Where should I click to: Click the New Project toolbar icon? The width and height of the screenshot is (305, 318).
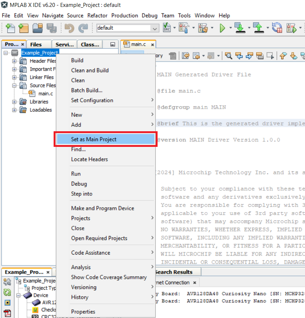click(23, 28)
